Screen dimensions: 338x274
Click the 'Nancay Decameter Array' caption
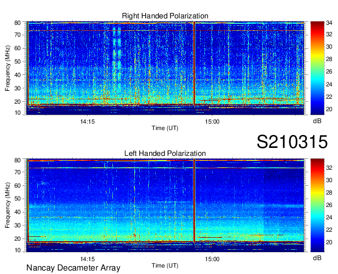[x=73, y=268]
